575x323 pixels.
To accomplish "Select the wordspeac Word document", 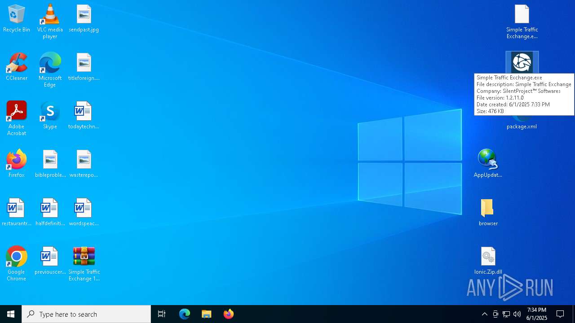I will coord(84,213).
